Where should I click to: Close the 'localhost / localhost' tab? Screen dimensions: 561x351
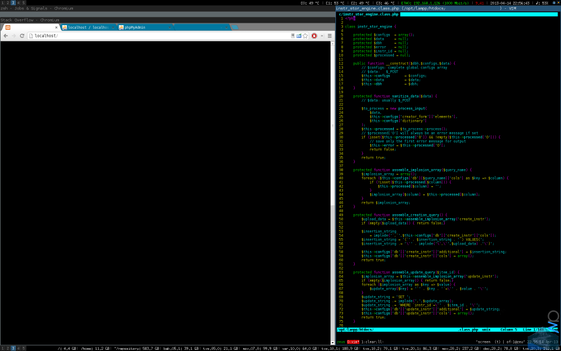point(113,27)
